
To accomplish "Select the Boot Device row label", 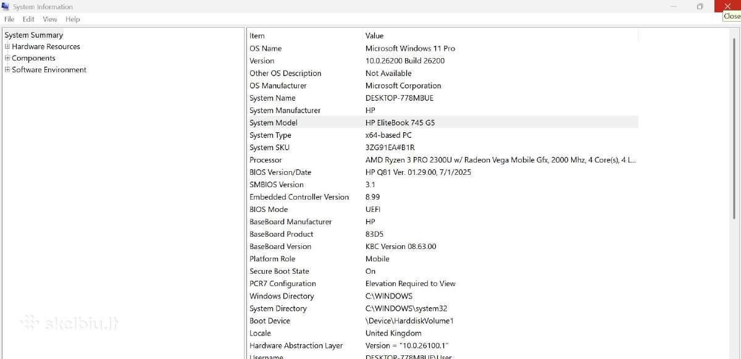I will point(270,320).
